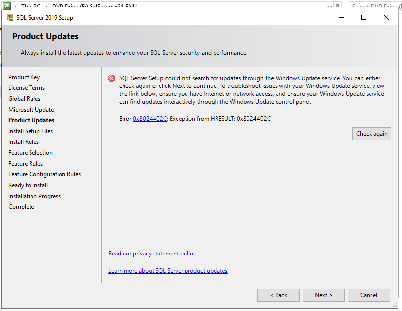
Task: Select the Microsoft Update step
Action: tap(31, 110)
